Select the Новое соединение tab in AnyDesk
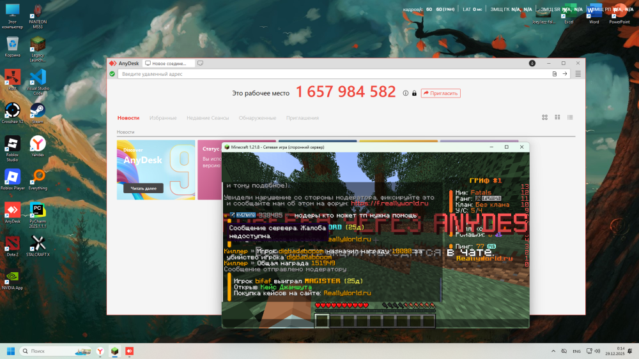This screenshot has height=359, width=639. pyautogui.click(x=169, y=63)
